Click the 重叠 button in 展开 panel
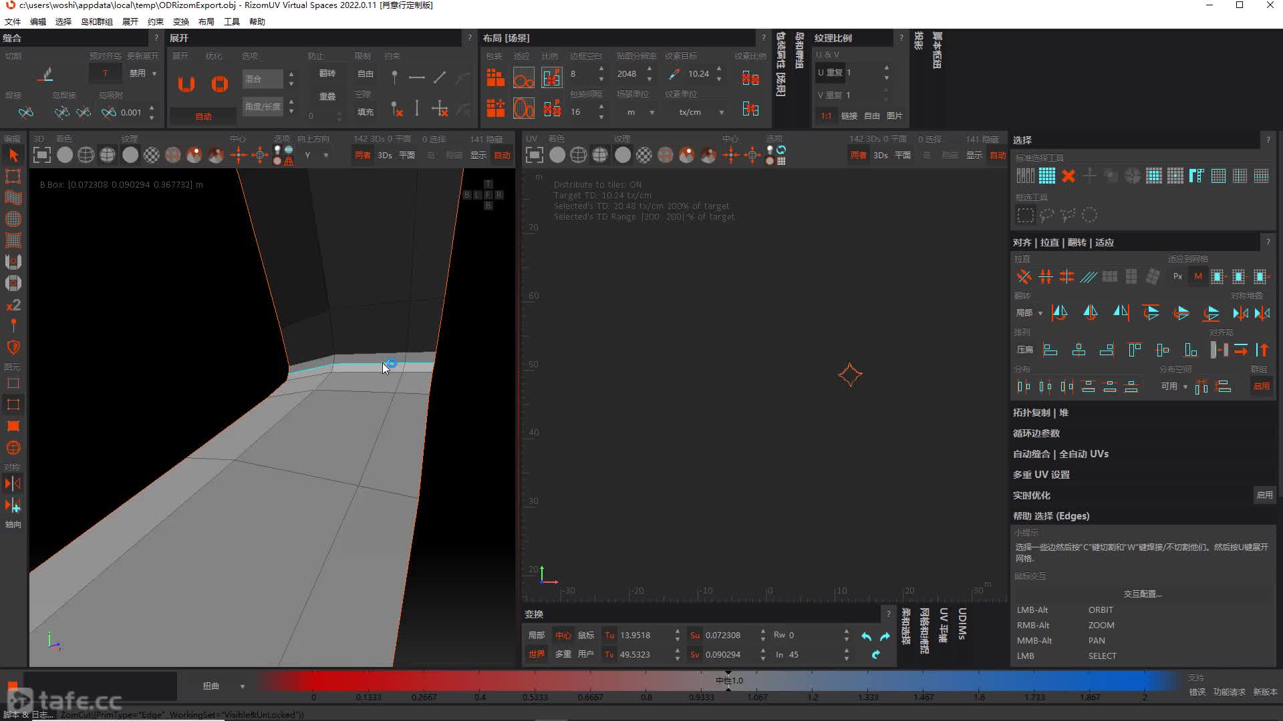1283x721 pixels. coord(327,97)
